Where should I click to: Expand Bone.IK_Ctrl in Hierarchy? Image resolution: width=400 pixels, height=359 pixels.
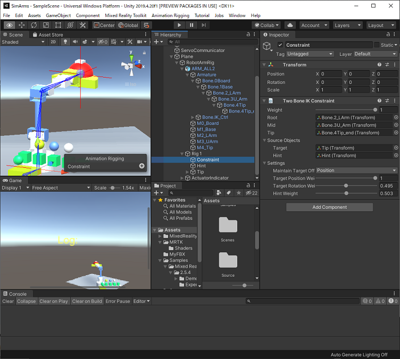pyautogui.click(x=193, y=117)
